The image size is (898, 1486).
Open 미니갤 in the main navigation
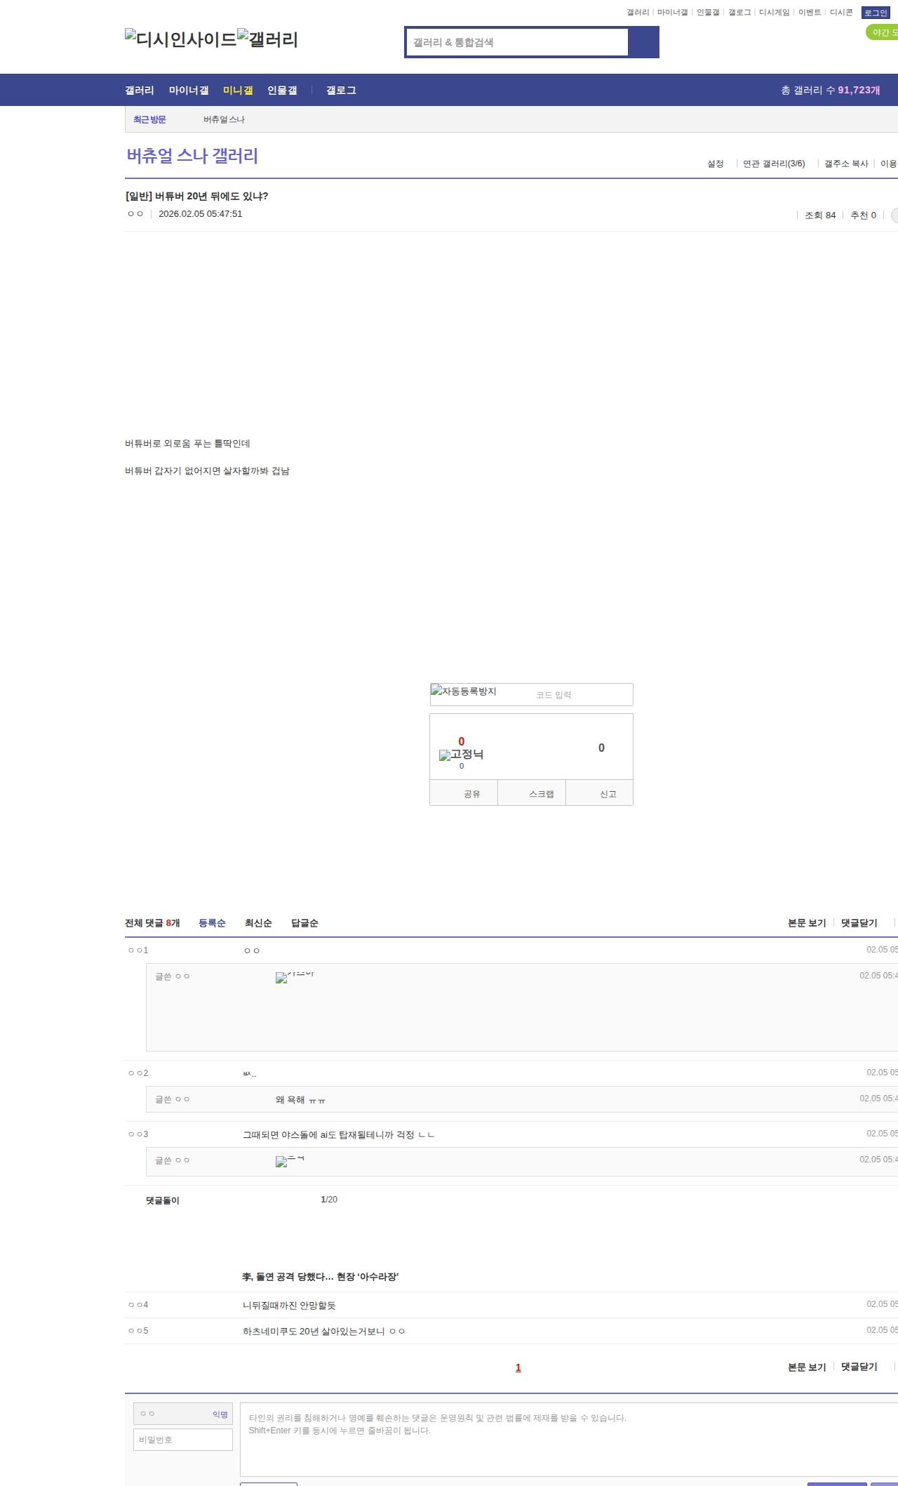tap(238, 91)
